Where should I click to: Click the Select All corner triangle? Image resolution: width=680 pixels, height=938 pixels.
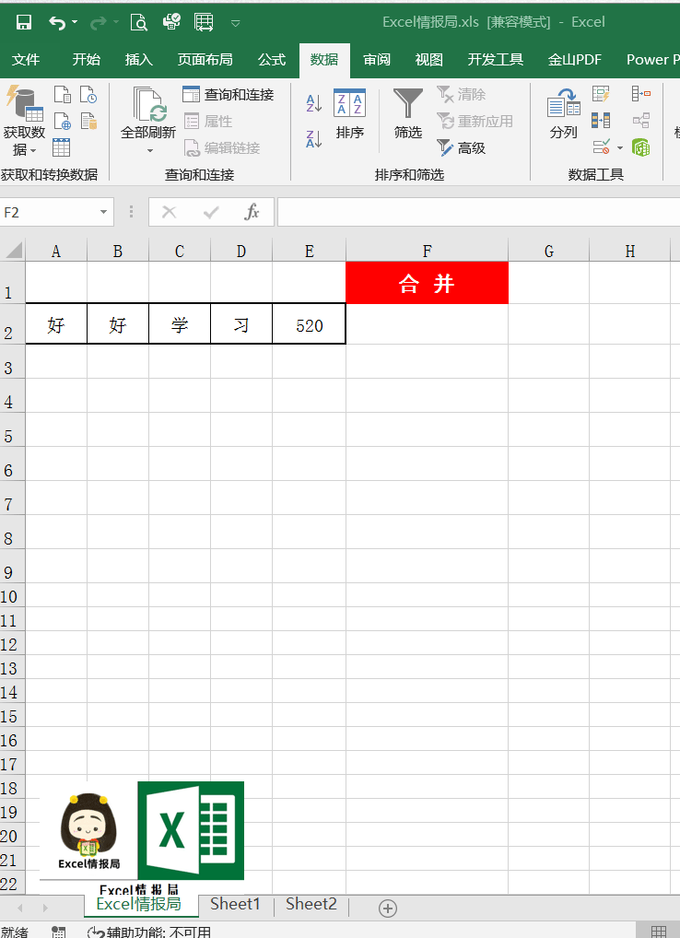tap(13, 249)
